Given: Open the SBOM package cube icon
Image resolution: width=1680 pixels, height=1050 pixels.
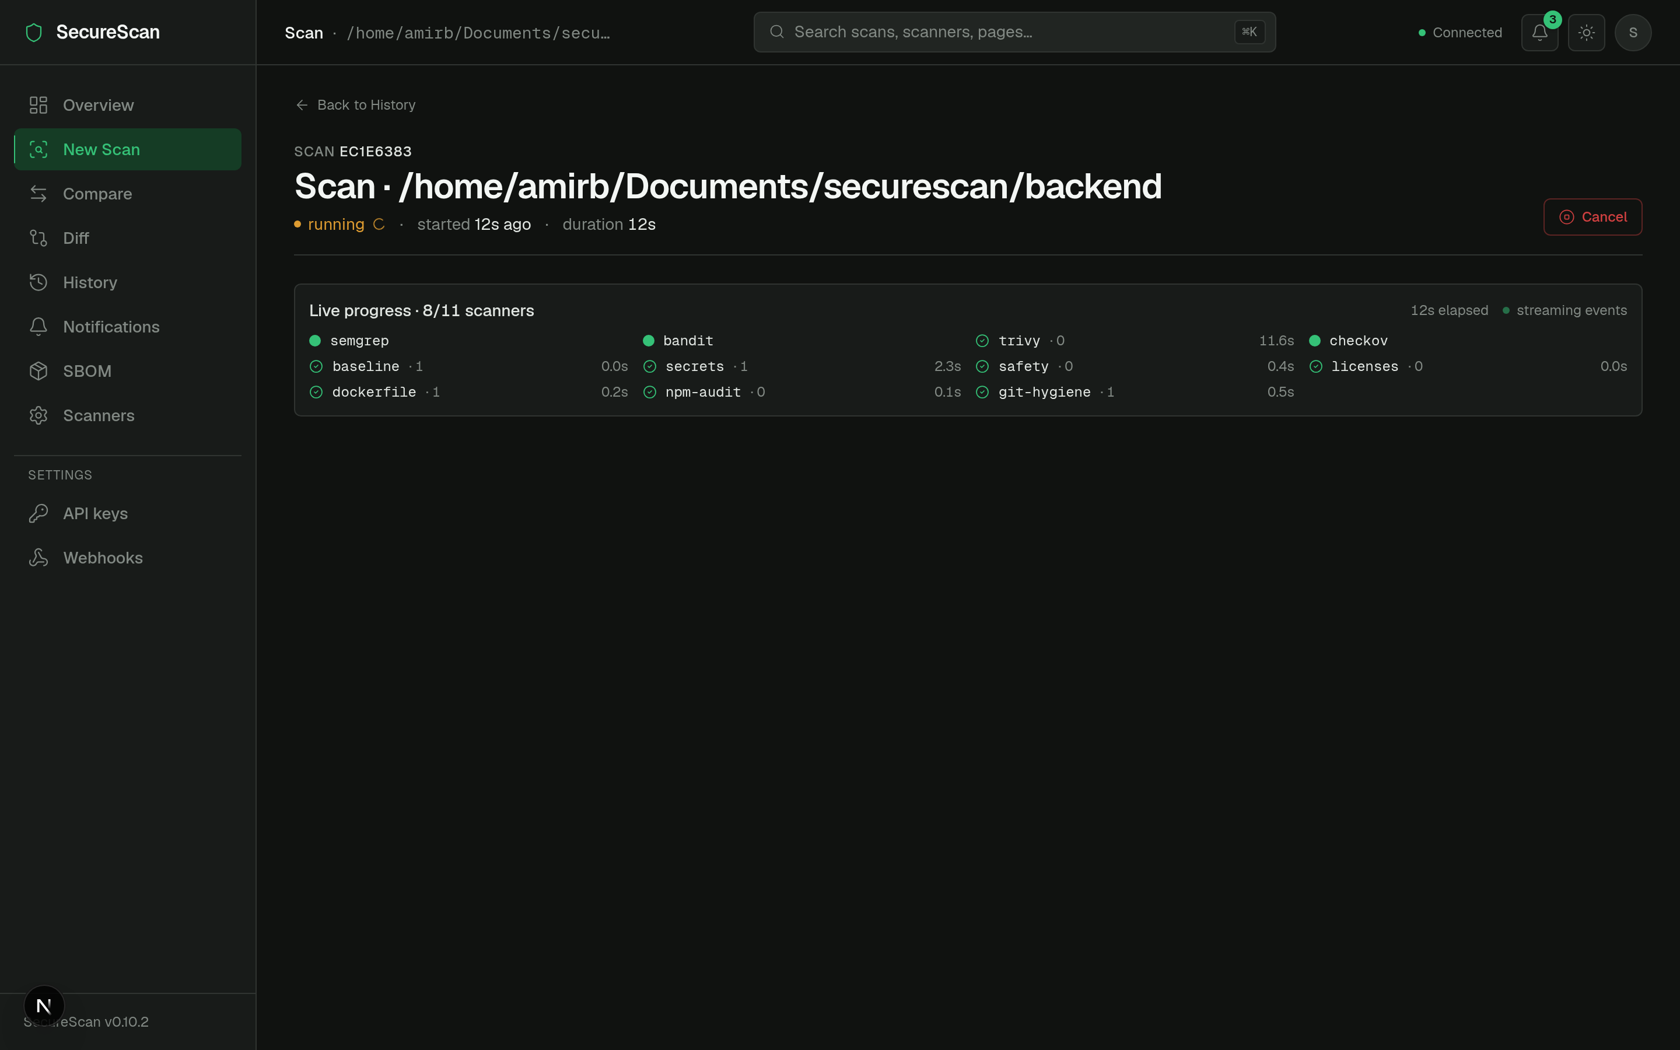Looking at the screenshot, I should click(38, 372).
